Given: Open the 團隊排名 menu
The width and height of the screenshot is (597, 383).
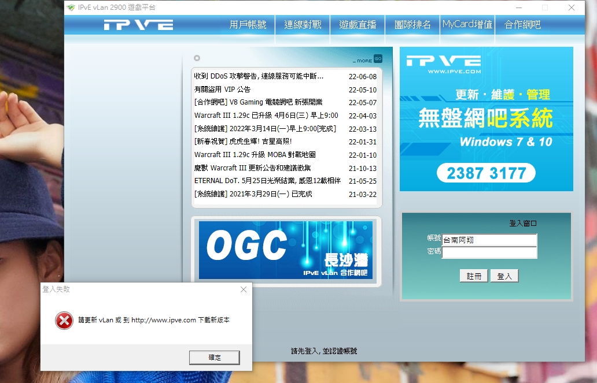Looking at the screenshot, I should pos(412,25).
